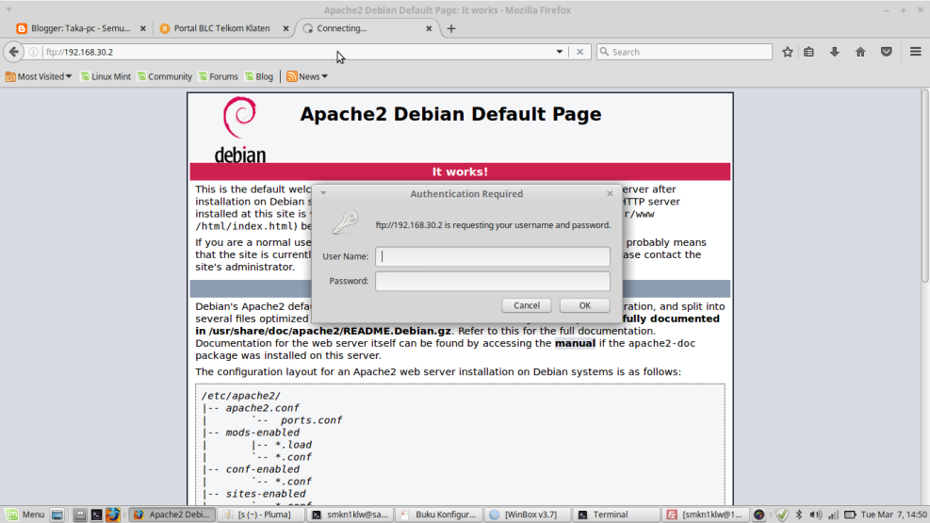Viewport: 930px width, 523px height.
Task: Expand the URL bar history dropdown
Action: (x=560, y=52)
